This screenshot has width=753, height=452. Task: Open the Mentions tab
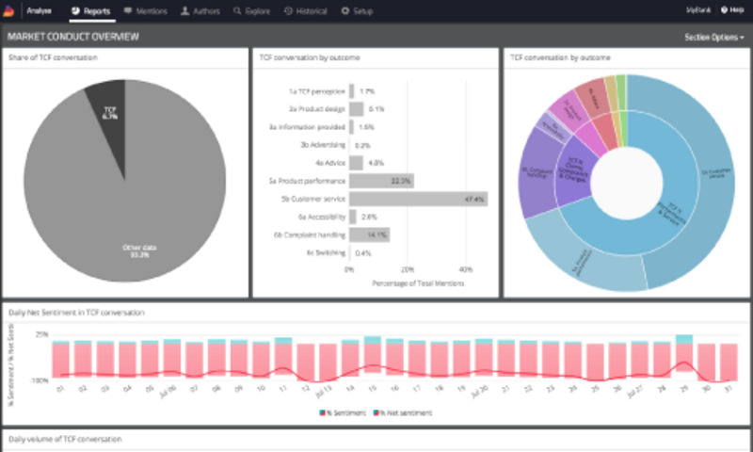[x=146, y=10]
